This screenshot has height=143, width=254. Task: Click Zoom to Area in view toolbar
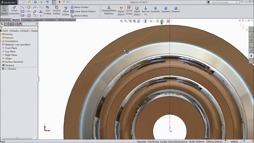126,21
